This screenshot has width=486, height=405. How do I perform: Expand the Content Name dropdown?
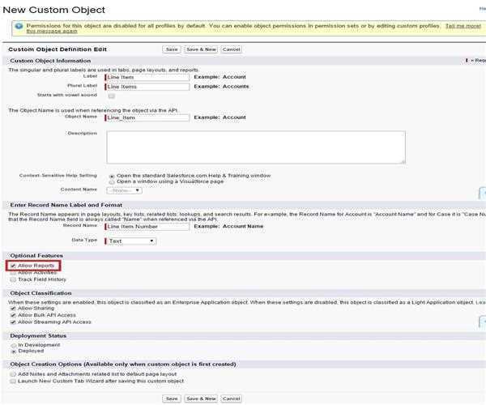coord(124,190)
